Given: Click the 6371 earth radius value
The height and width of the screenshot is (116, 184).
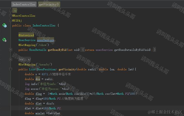Looking at the screenshot, I should 45,74.
